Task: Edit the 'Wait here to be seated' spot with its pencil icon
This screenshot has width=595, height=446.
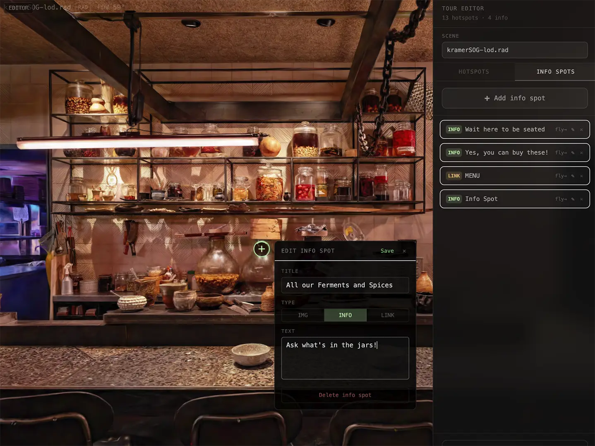Action: click(573, 130)
